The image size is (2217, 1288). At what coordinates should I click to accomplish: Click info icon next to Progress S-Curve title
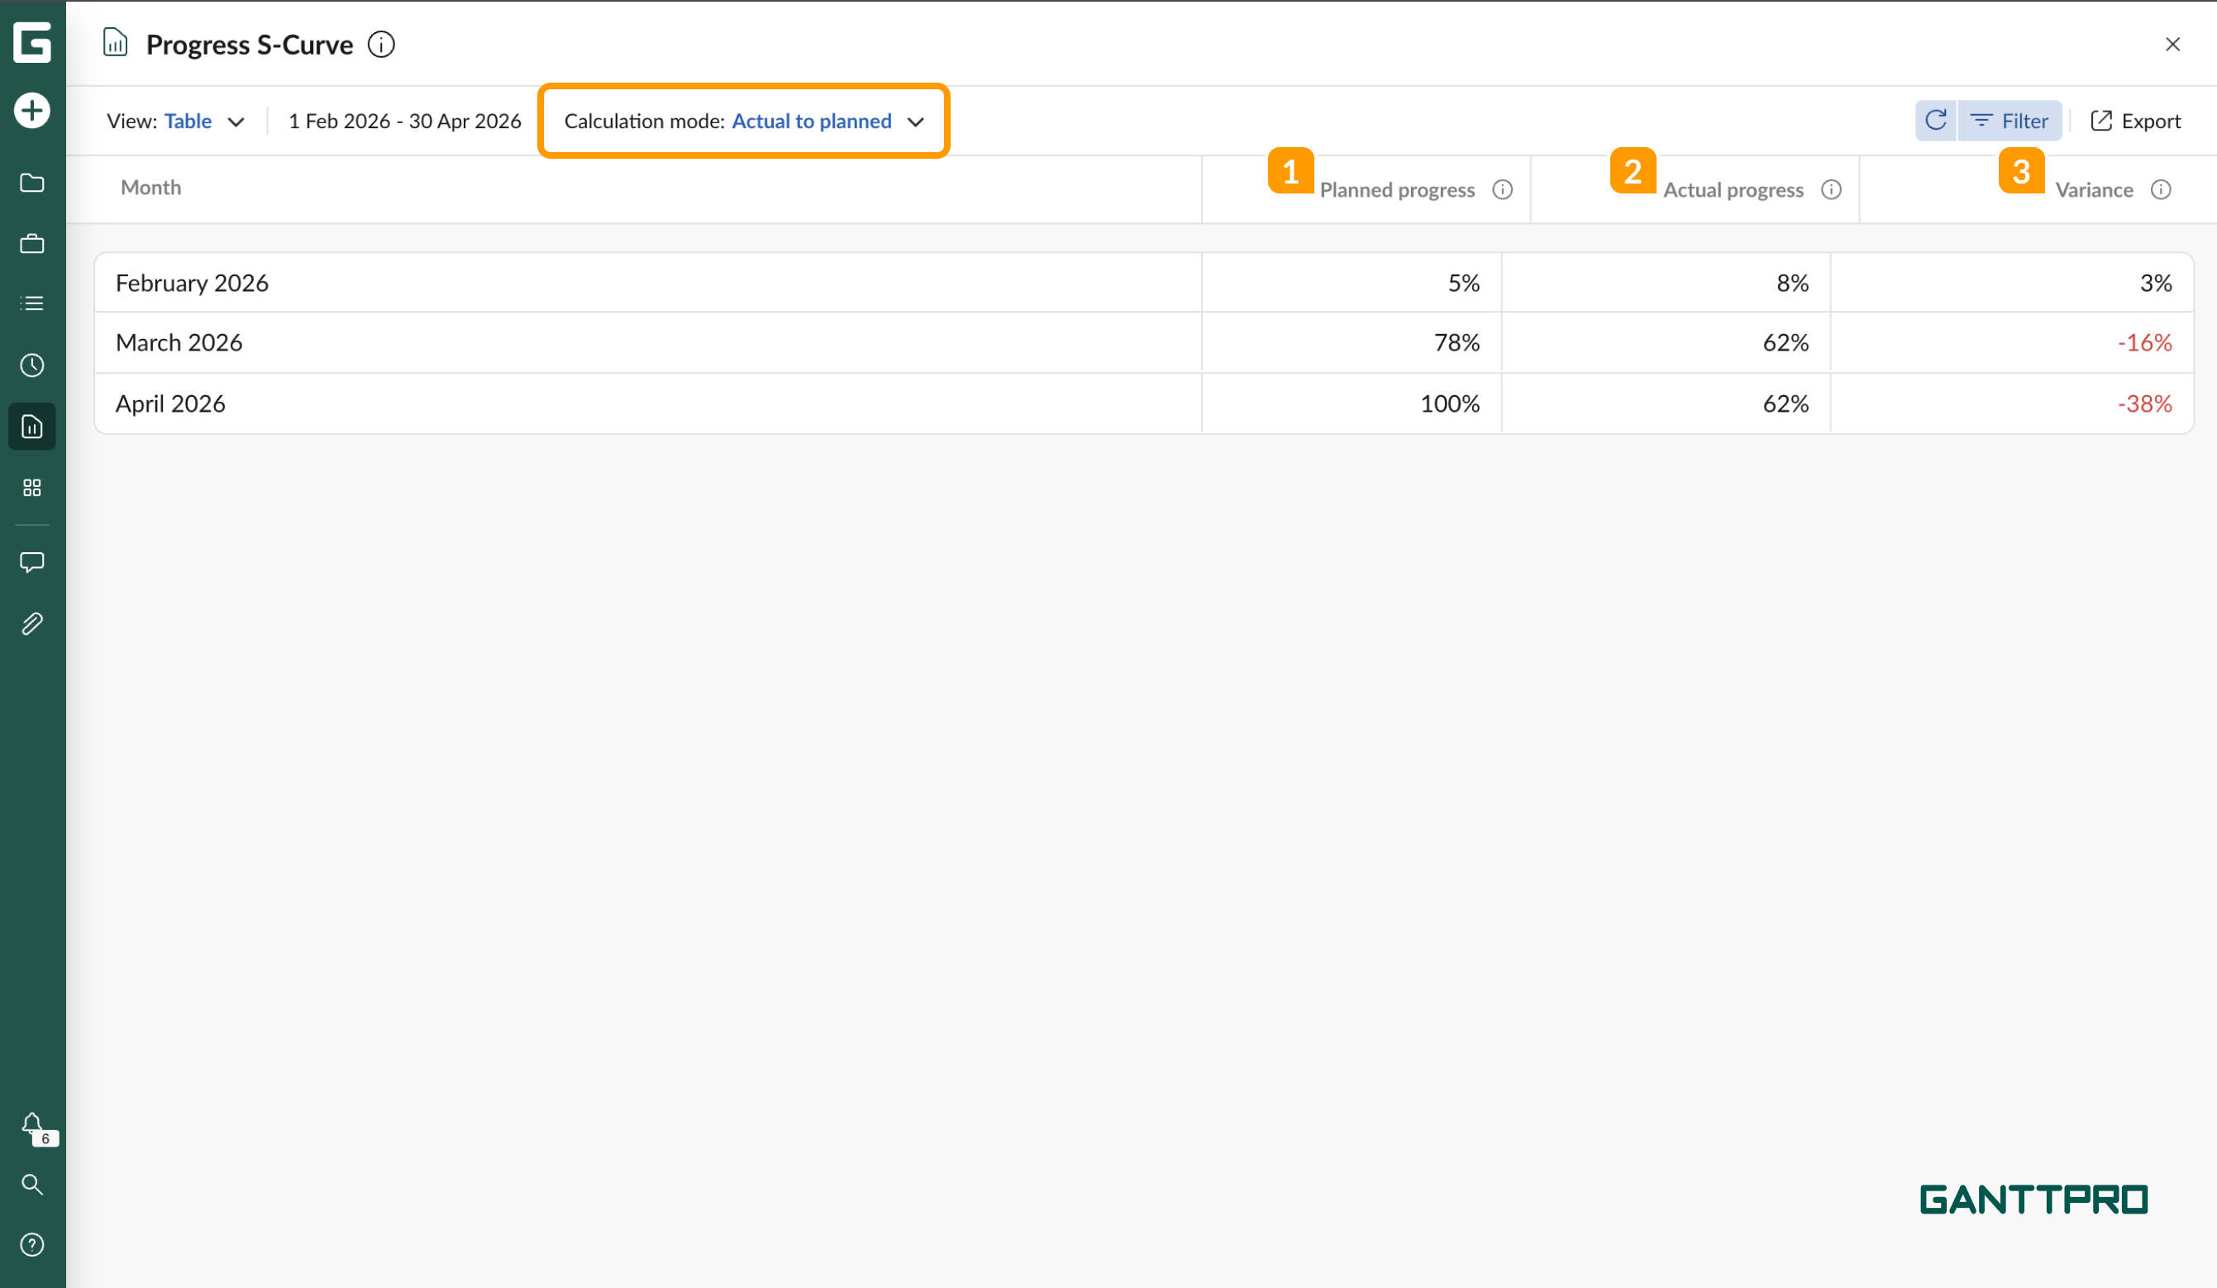tap(381, 44)
